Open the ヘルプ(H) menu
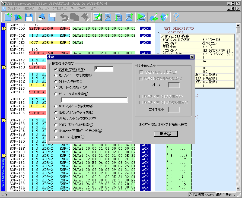 click(x=95, y=8)
